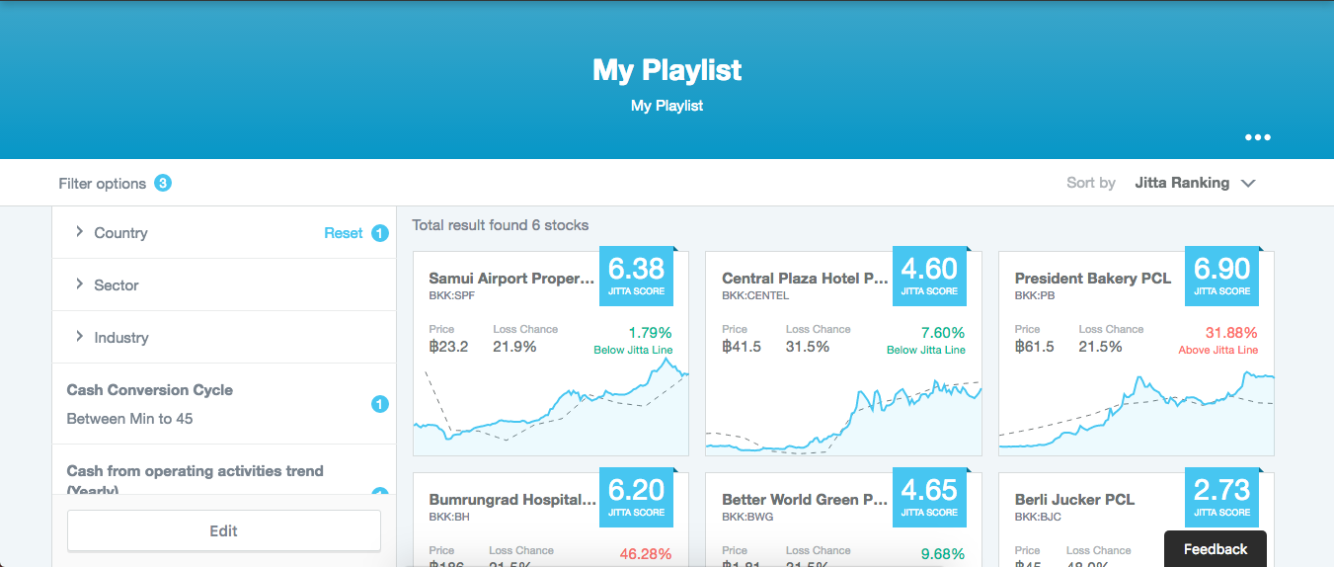This screenshot has width=1334, height=567.
Task: Open the Jitta Ranking sort dropdown
Action: pos(1195,183)
